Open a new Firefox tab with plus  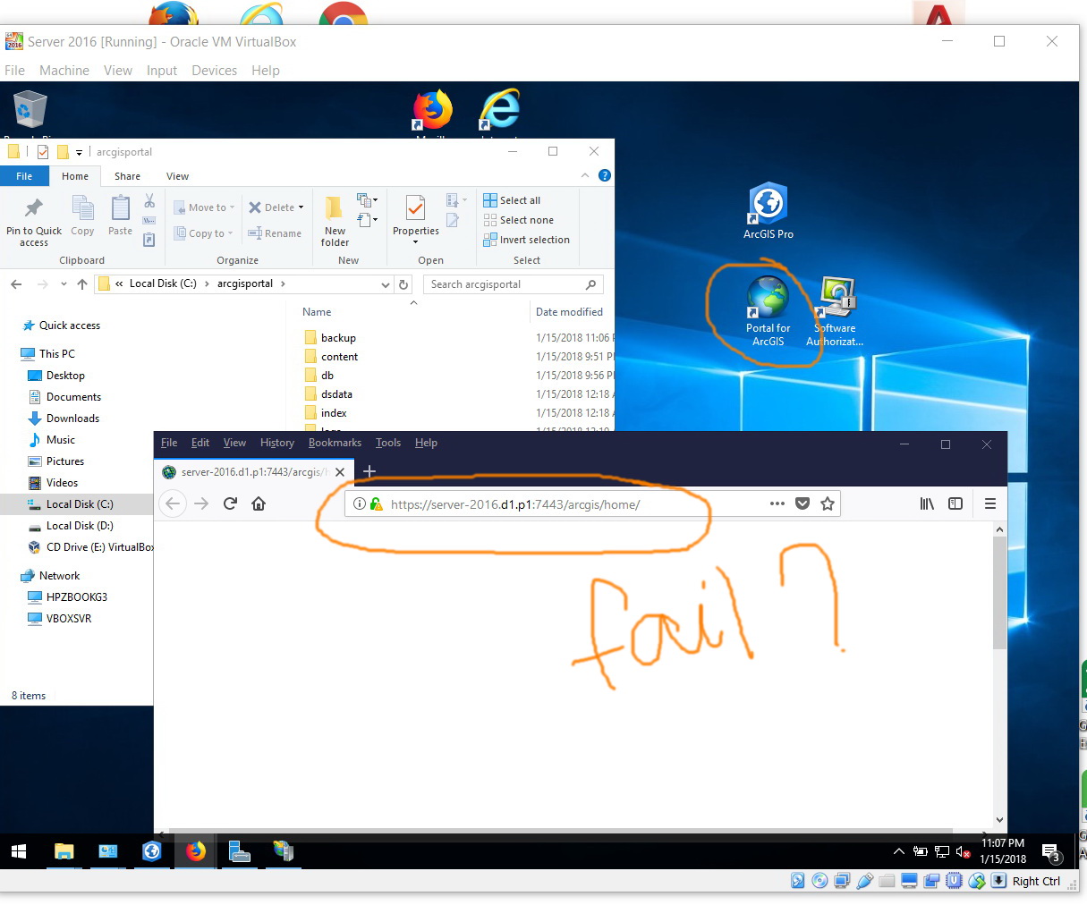pos(369,471)
